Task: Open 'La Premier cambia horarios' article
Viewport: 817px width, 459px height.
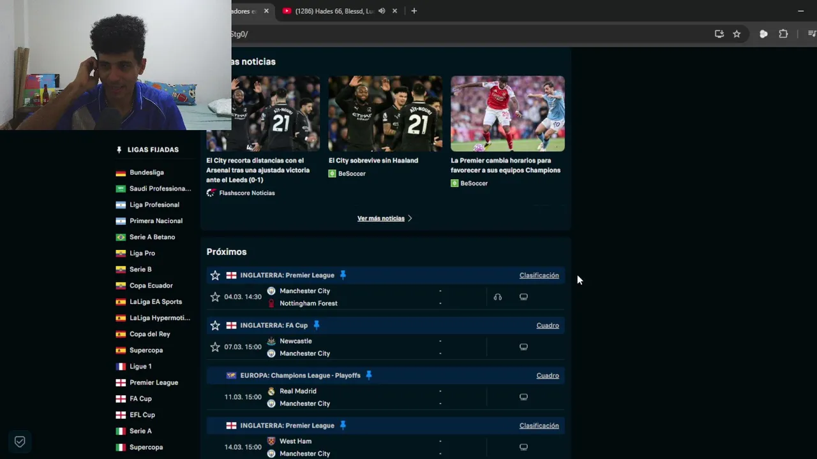Action: (506, 166)
